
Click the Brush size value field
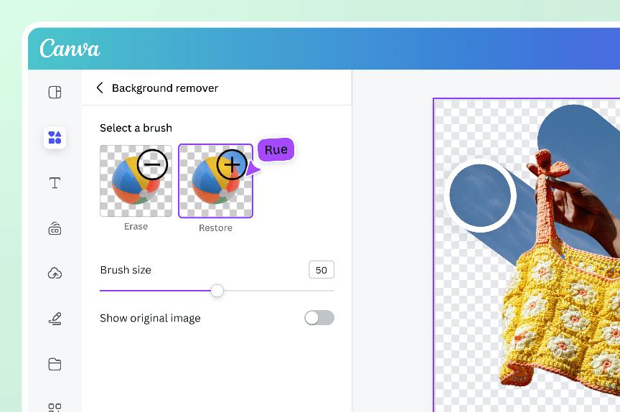point(321,270)
